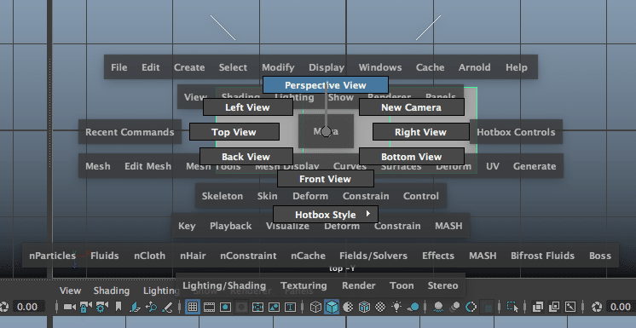Click the Hotbox Controls button

coord(516,132)
